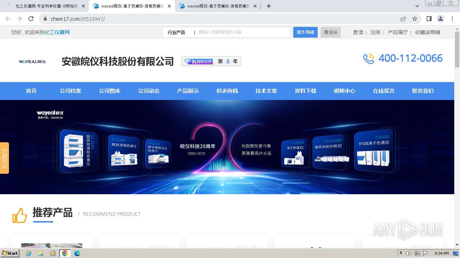Switch to the third wayeal皖仪 tab

pyautogui.click(x=218, y=6)
